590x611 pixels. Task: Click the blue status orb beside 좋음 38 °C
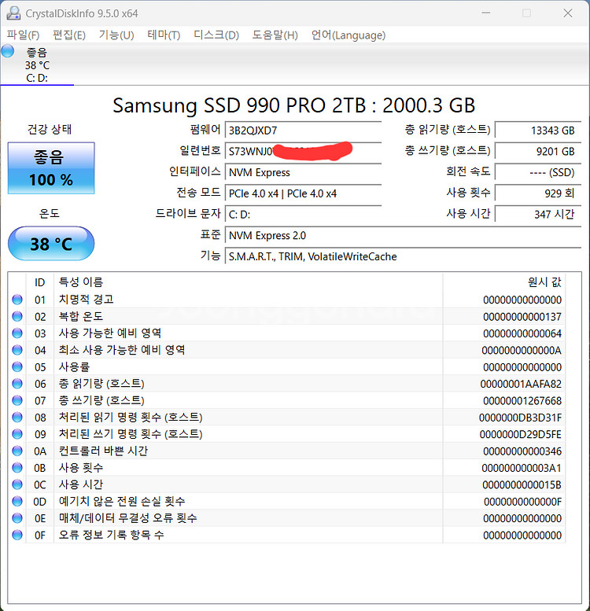[7, 51]
